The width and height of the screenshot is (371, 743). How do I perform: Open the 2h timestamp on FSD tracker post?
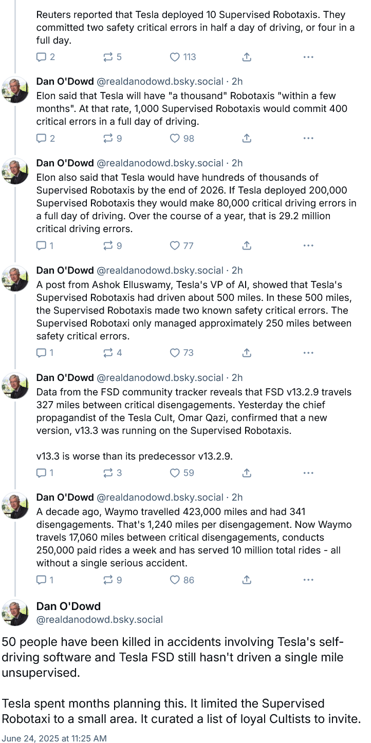tap(237, 378)
